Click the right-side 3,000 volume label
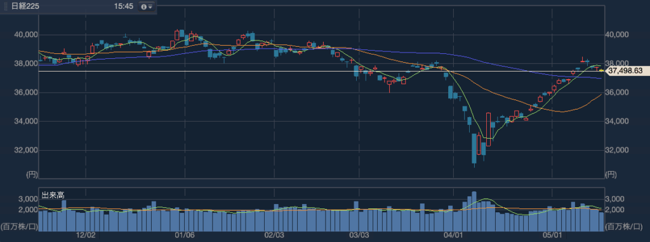650x242 pixels. point(615,199)
